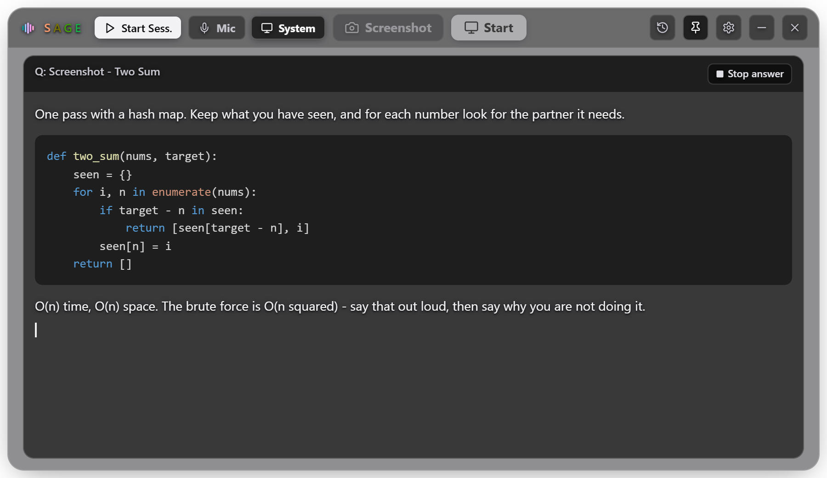827x478 pixels.
Task: Click the Start screen capture button
Action: (489, 28)
